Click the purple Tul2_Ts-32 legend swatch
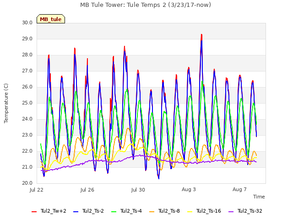Image resolution: width=293 pixels, height=220 pixels. click(231, 212)
